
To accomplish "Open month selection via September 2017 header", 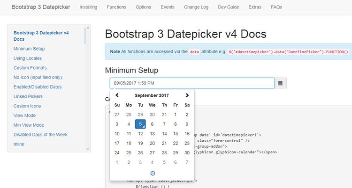I will [152, 95].
